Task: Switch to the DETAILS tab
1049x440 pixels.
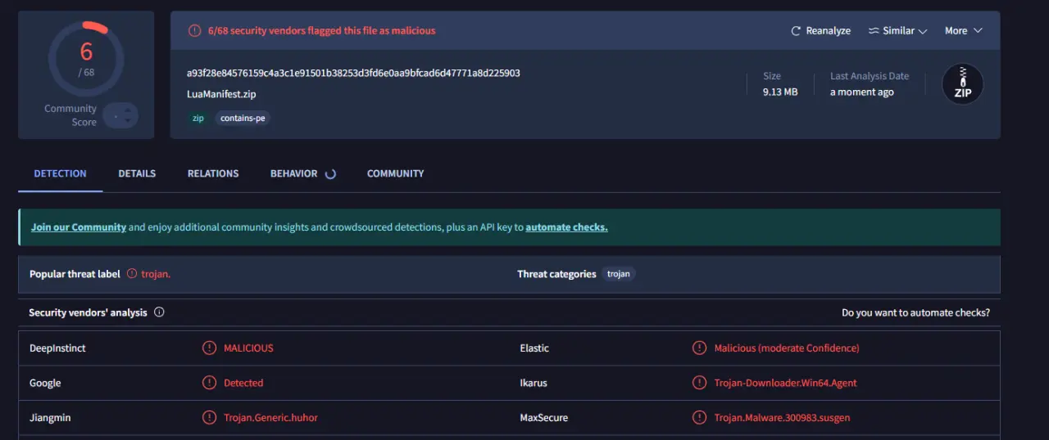Action: pos(137,173)
